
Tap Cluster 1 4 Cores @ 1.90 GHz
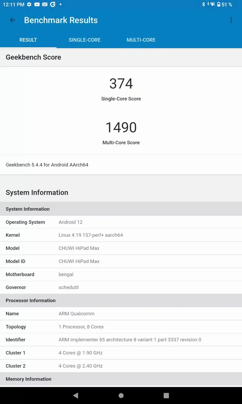pyautogui.click(x=121, y=353)
